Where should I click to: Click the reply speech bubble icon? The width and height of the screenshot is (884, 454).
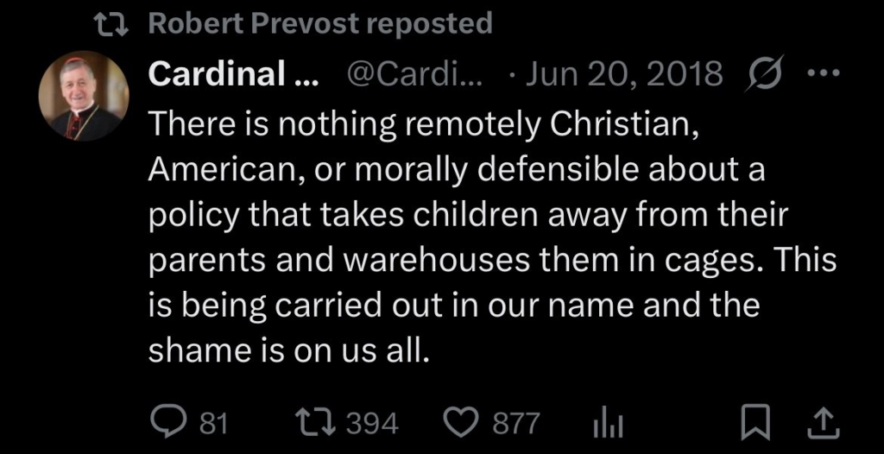click(x=164, y=422)
